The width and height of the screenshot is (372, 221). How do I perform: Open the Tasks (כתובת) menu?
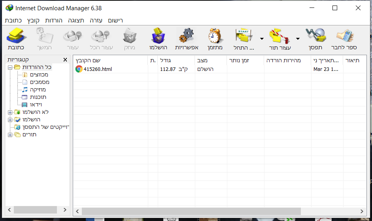point(13,20)
